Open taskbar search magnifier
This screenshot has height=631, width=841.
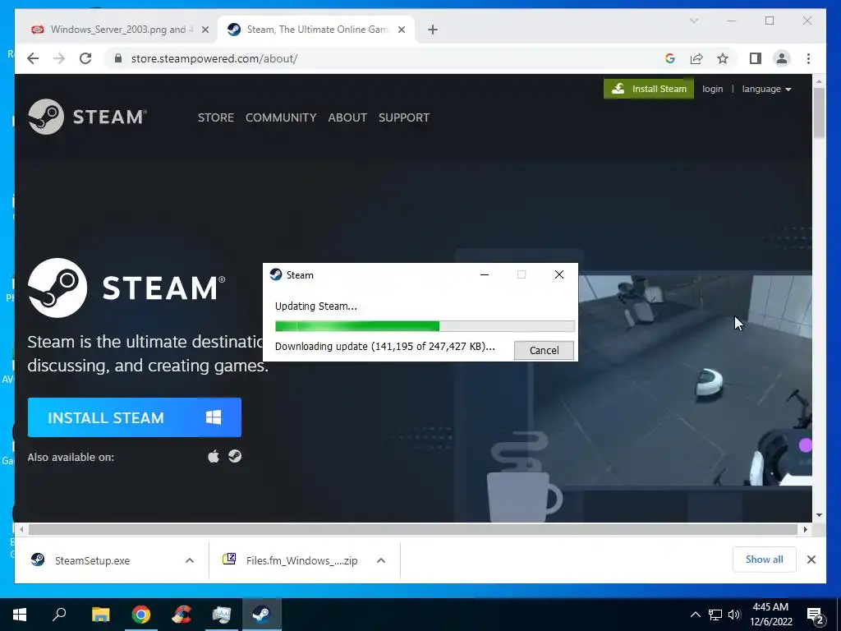tap(59, 615)
